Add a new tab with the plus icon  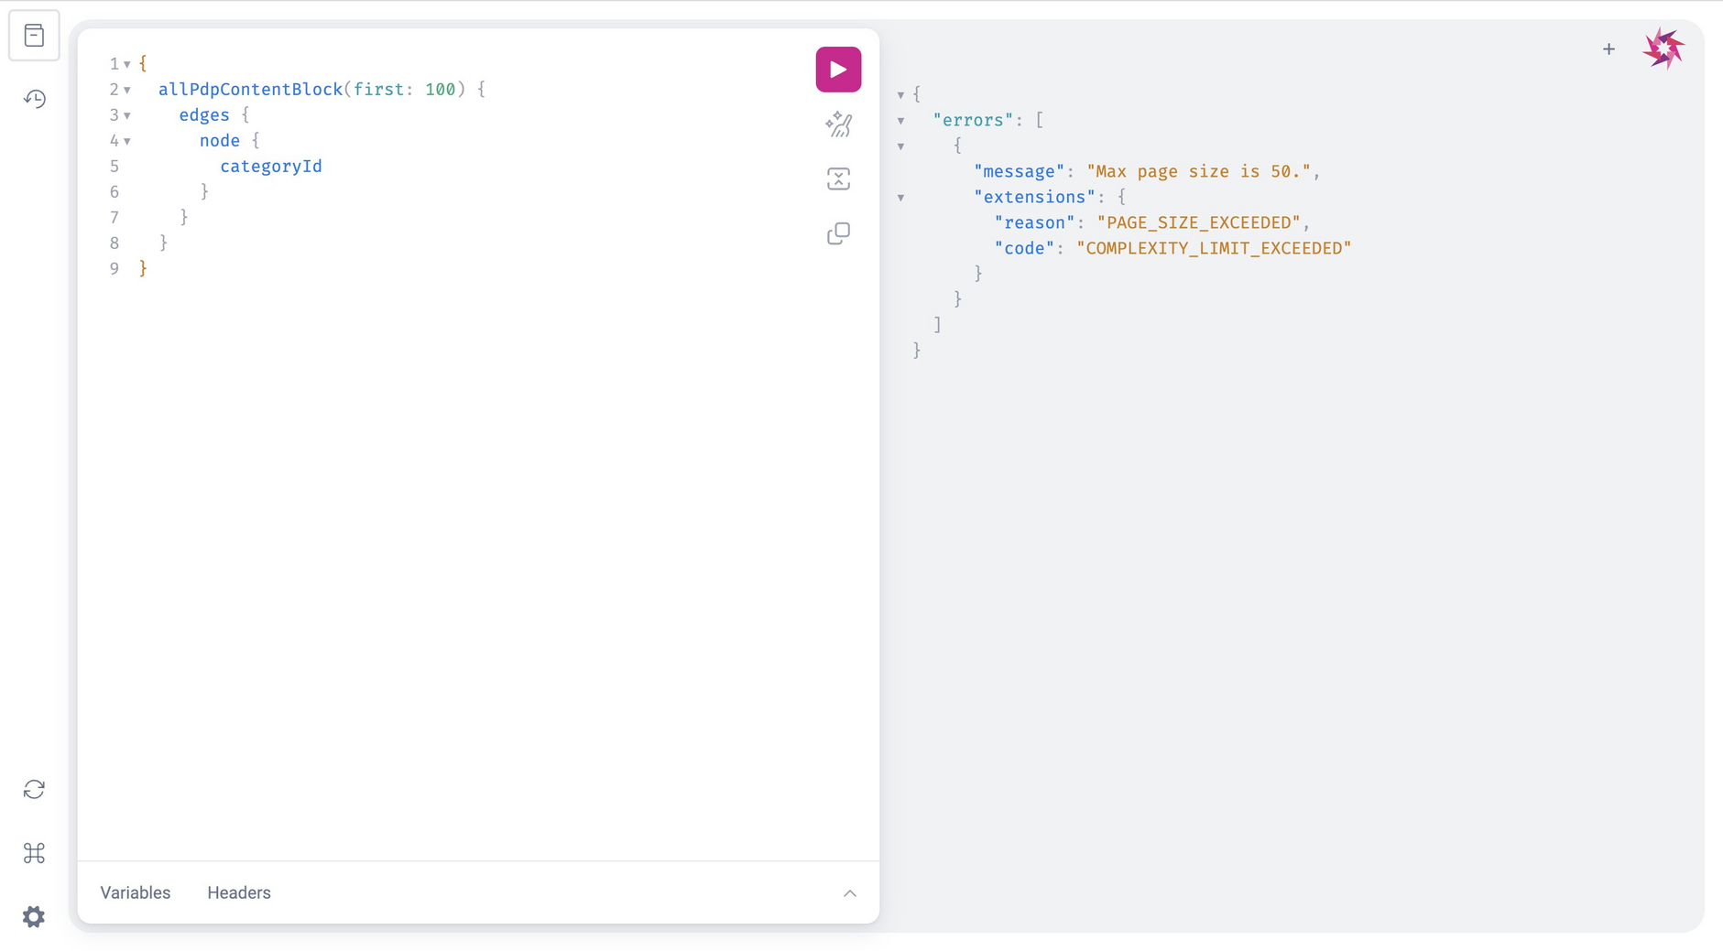(x=1608, y=49)
